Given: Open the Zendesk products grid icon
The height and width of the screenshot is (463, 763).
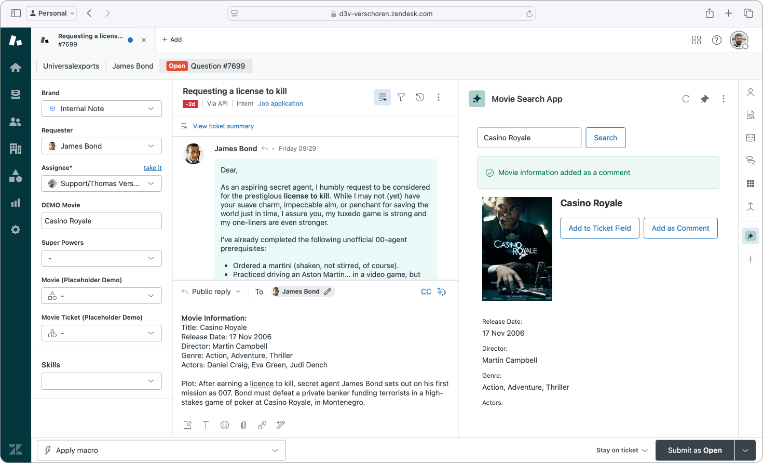Looking at the screenshot, I should (x=697, y=40).
